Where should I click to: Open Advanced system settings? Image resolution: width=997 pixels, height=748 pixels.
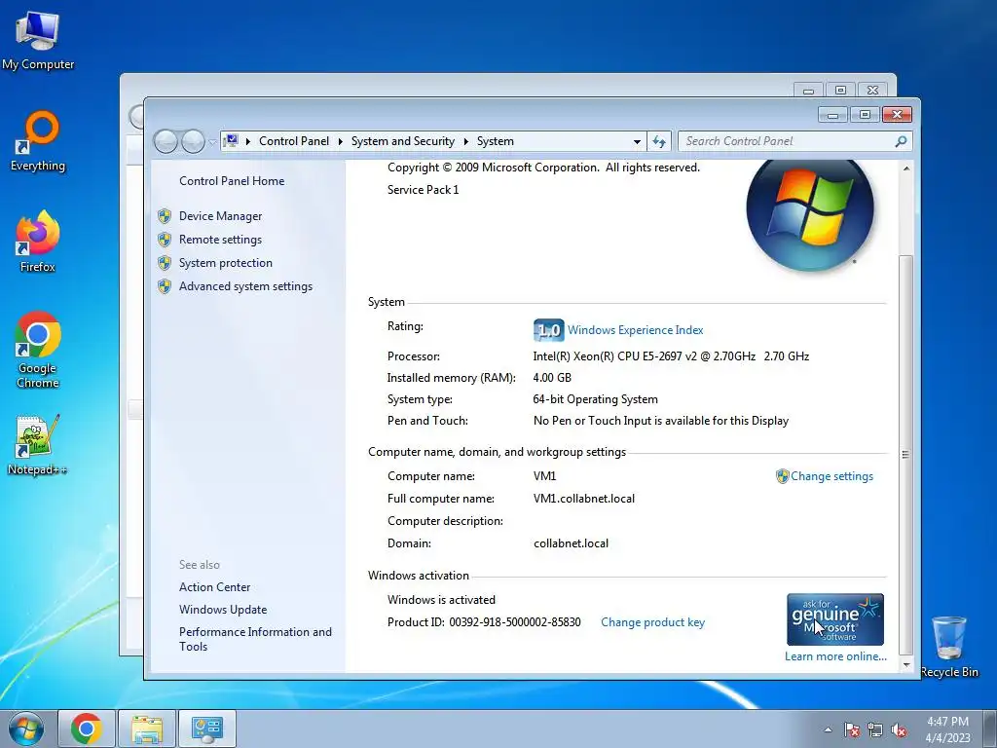(x=245, y=286)
